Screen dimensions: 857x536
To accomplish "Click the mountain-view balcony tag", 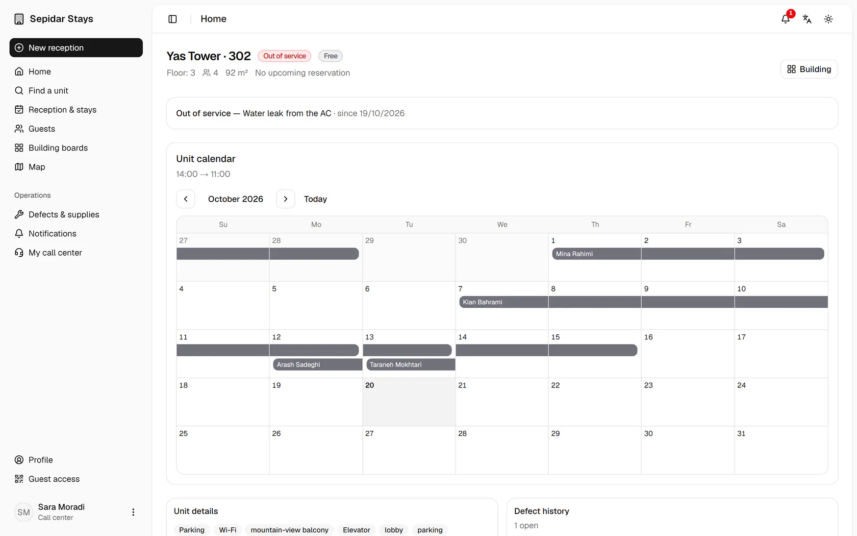I will click(x=290, y=530).
